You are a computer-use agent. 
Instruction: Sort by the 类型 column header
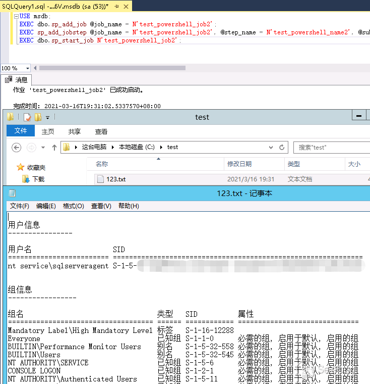click(315, 164)
